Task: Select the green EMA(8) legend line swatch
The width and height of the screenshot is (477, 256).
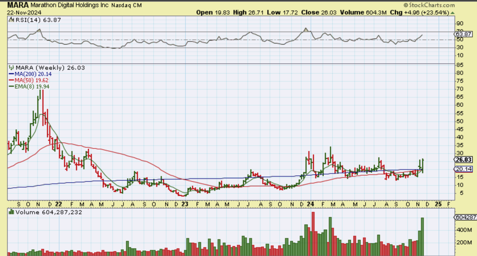Action: click(x=11, y=87)
